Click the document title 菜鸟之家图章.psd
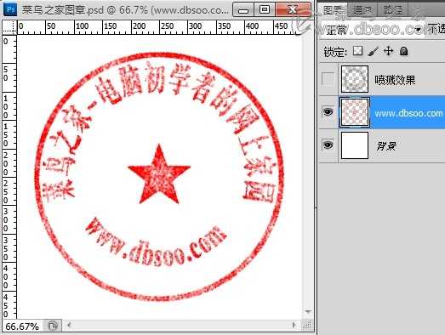This screenshot has width=445, height=335. click(x=63, y=10)
